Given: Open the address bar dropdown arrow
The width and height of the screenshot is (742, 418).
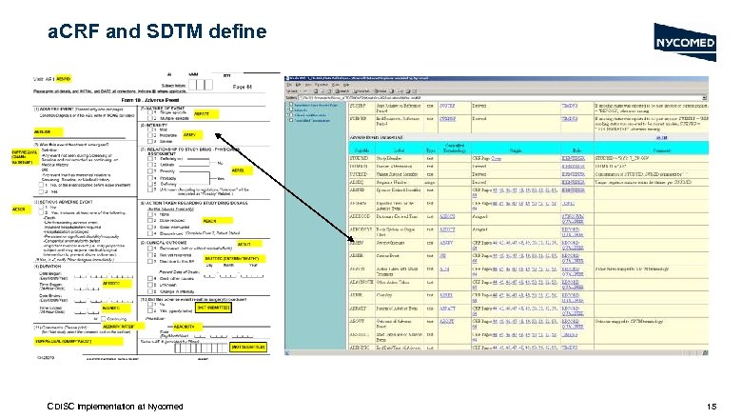Looking at the screenshot, I should tap(704, 97).
